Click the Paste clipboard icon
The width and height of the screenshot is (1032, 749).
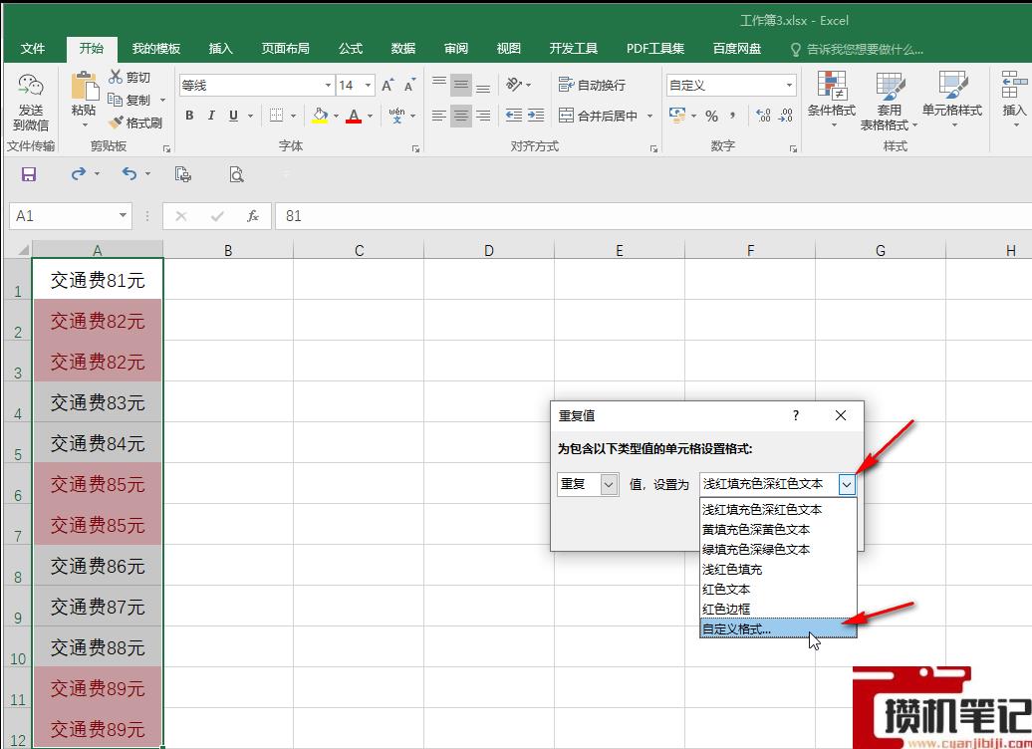tap(85, 87)
